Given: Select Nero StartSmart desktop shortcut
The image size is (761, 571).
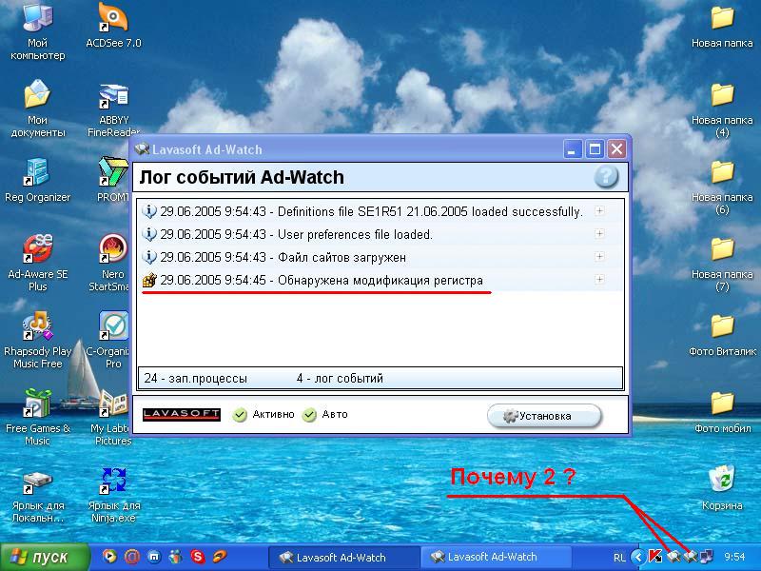Looking at the screenshot, I should tap(111, 263).
